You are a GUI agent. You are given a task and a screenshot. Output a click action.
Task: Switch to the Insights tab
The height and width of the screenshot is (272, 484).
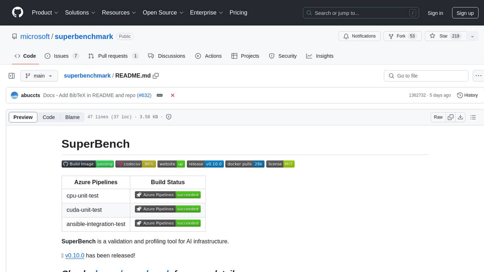click(320, 56)
